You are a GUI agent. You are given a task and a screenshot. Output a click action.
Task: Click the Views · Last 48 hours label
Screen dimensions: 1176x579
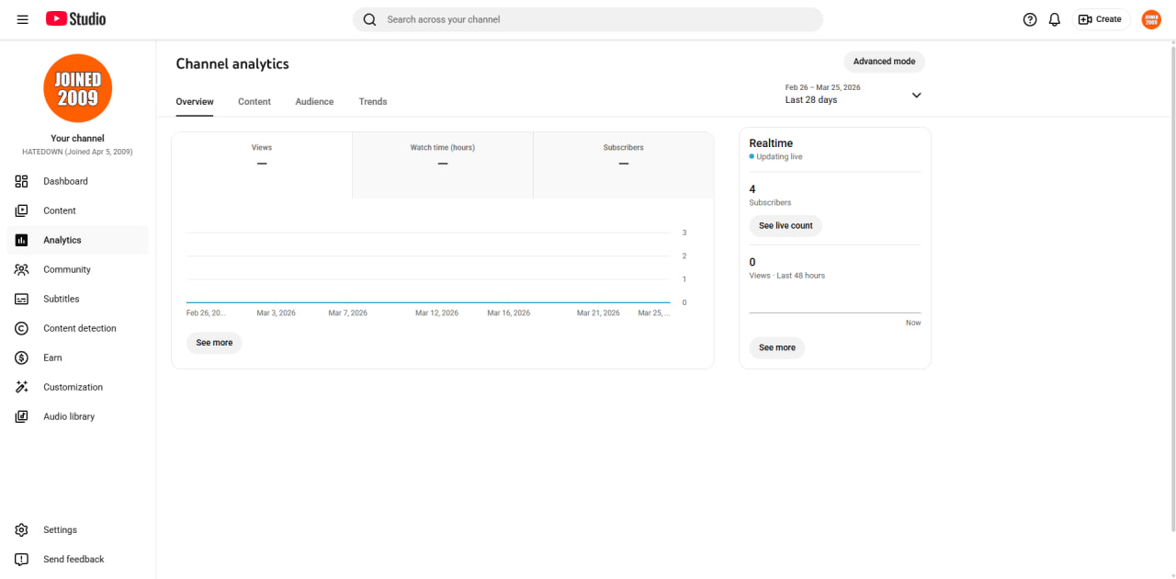tap(787, 276)
